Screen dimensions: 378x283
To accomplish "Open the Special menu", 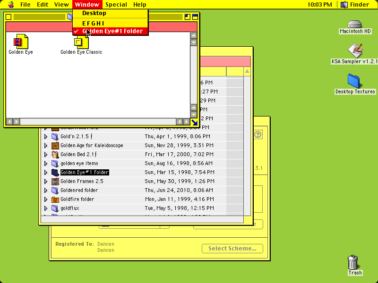I will pyautogui.click(x=116, y=4).
